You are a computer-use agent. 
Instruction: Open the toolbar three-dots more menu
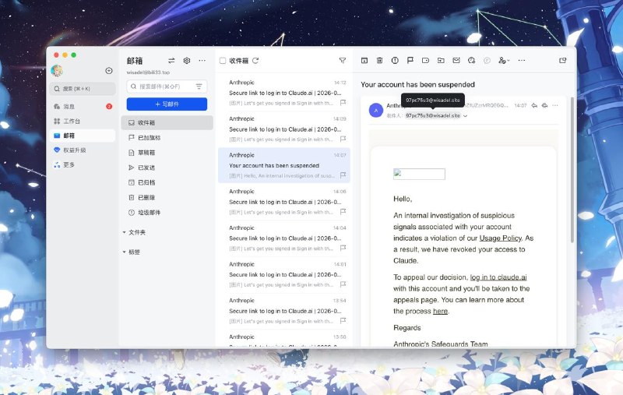[x=522, y=61]
